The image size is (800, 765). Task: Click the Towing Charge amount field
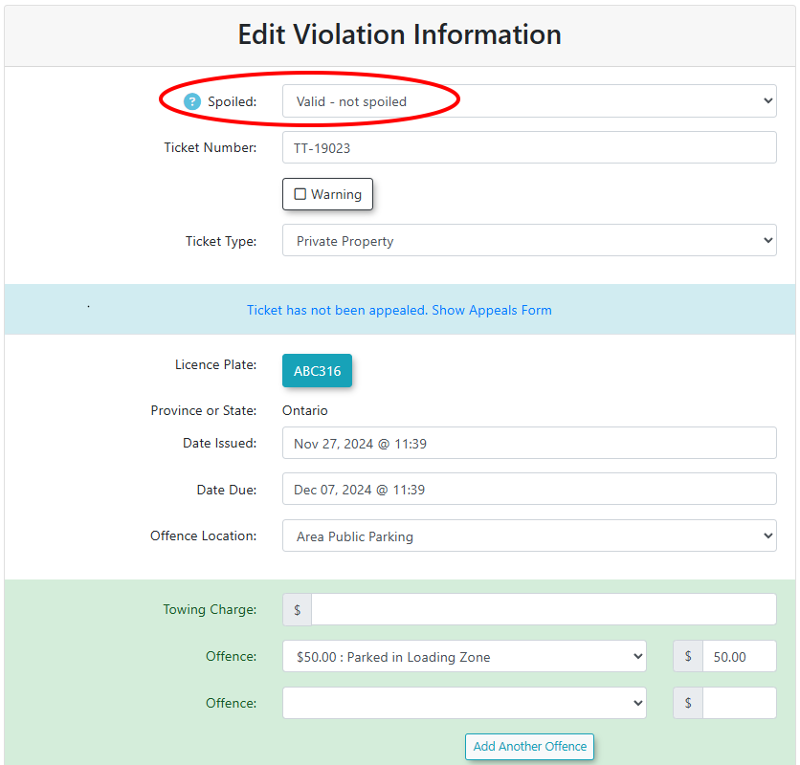544,609
